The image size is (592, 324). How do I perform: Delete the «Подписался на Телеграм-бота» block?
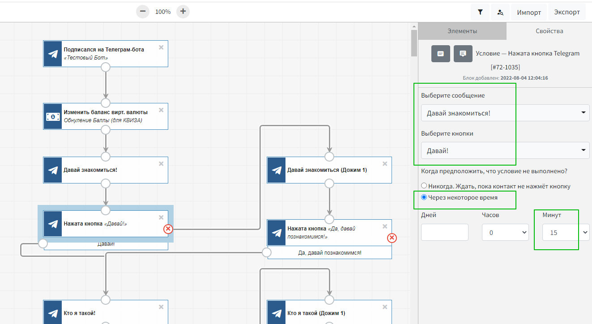[x=161, y=47]
